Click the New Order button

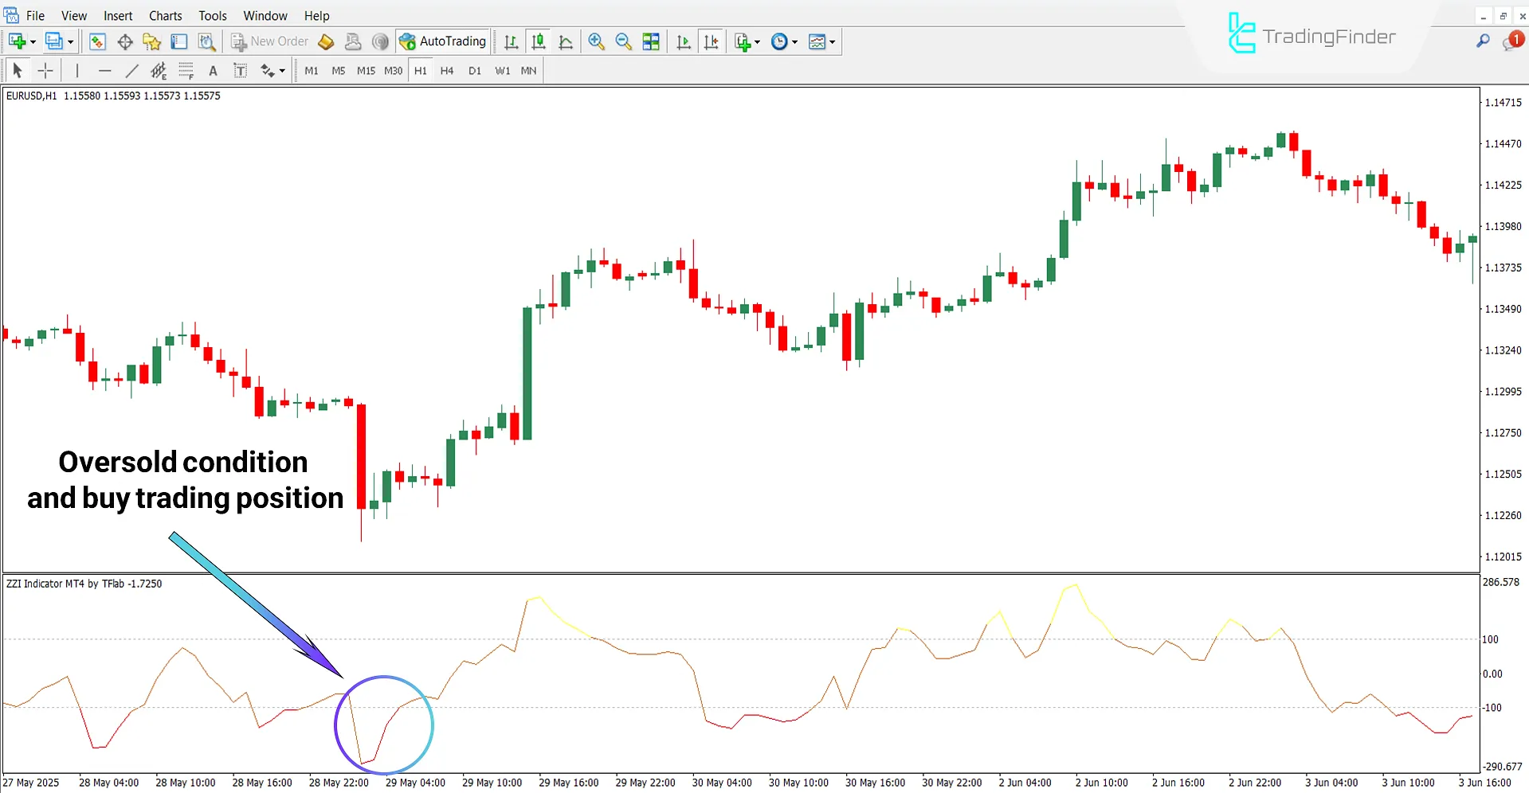[269, 41]
